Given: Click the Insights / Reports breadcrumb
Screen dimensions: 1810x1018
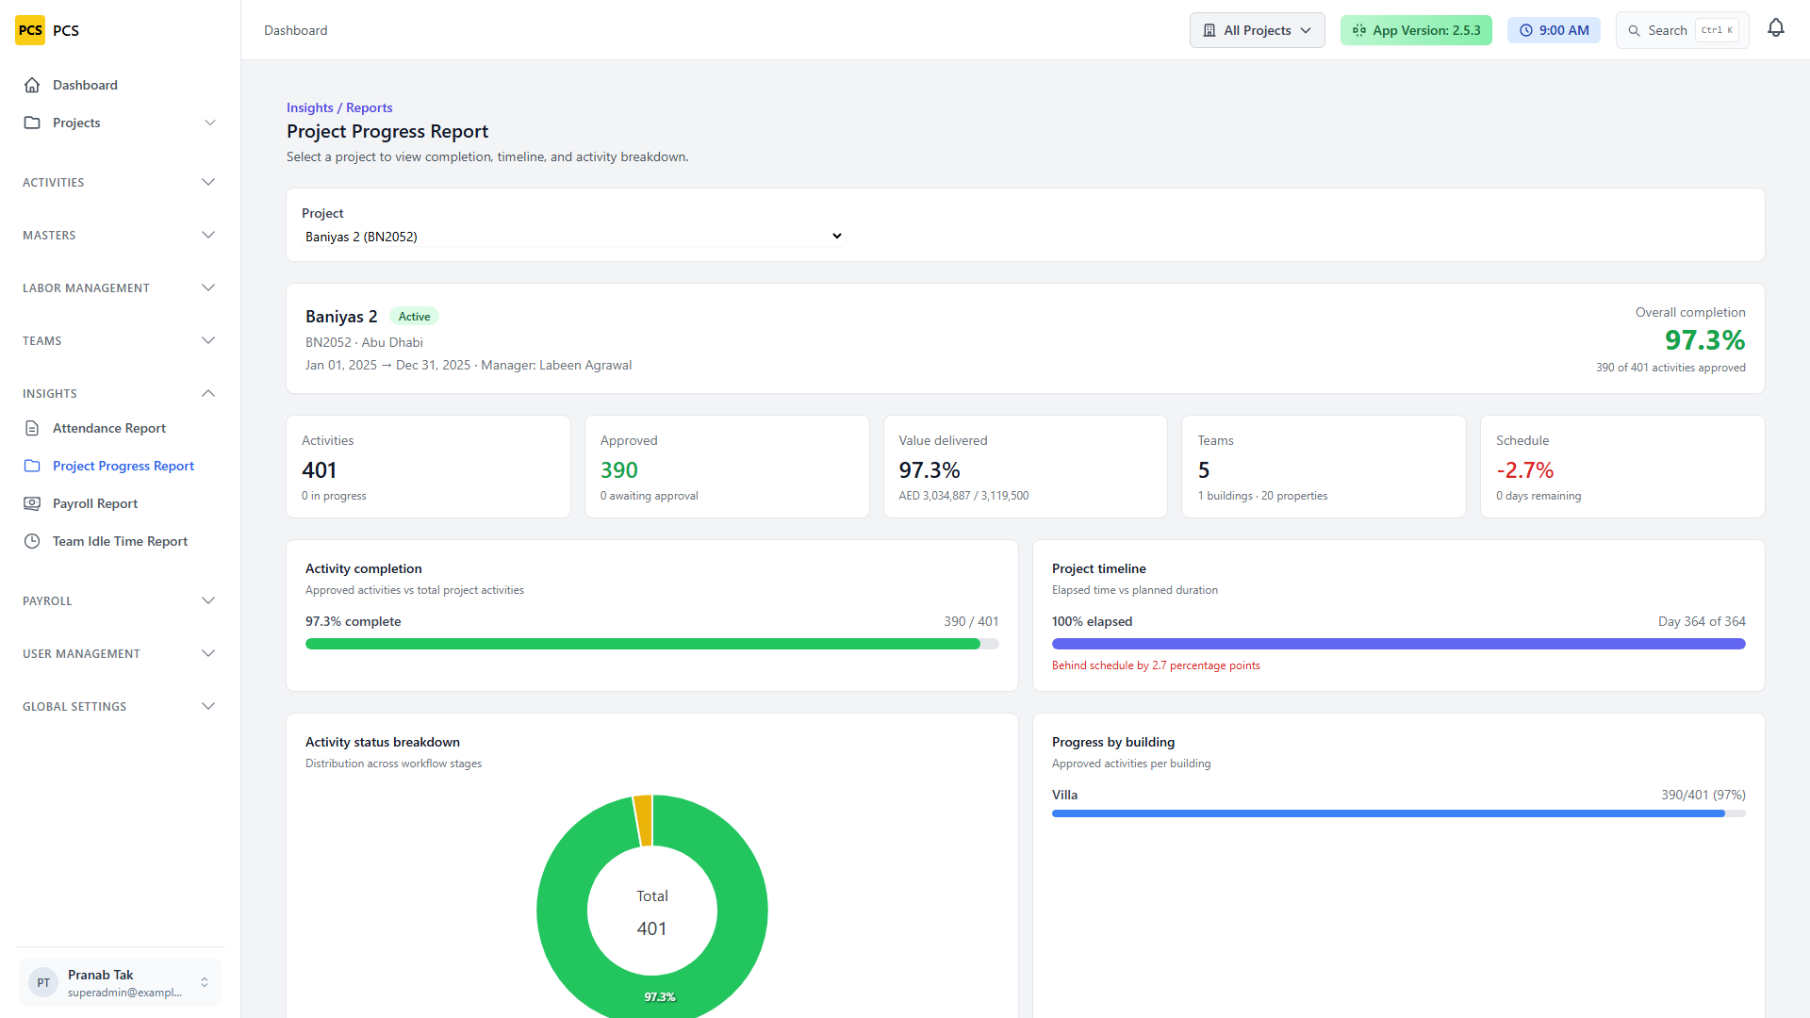Looking at the screenshot, I should click(339, 107).
